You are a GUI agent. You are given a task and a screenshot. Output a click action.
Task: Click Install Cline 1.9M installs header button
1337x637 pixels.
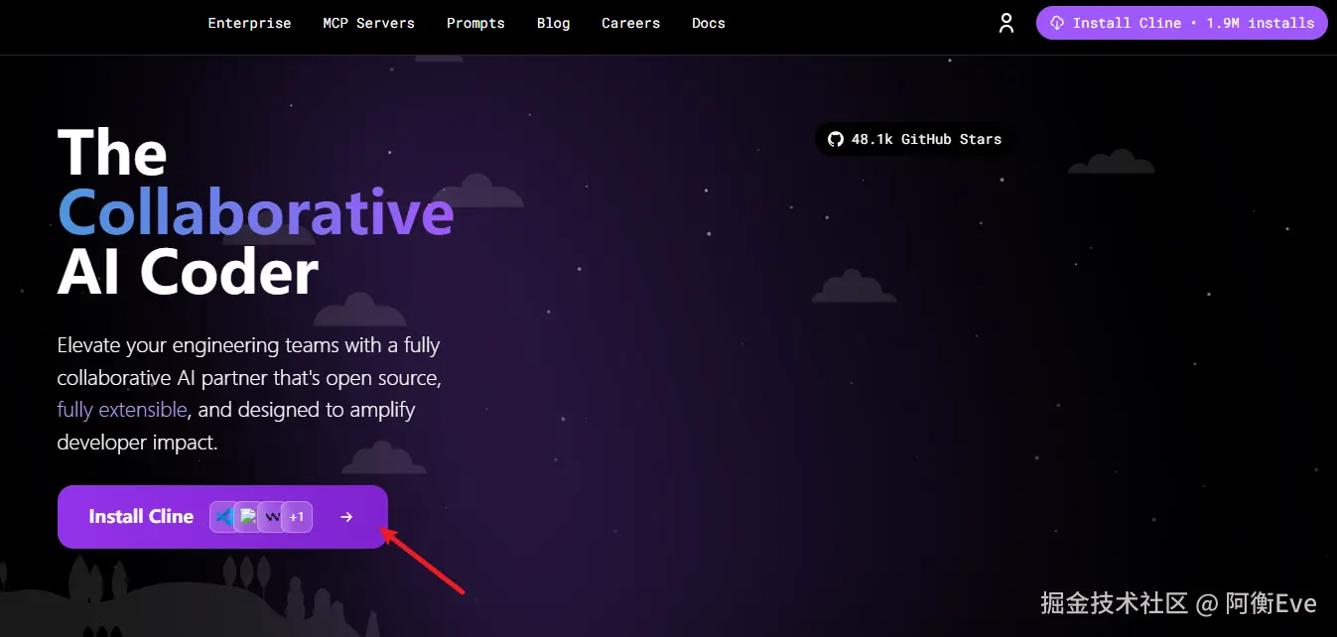pos(1182,23)
